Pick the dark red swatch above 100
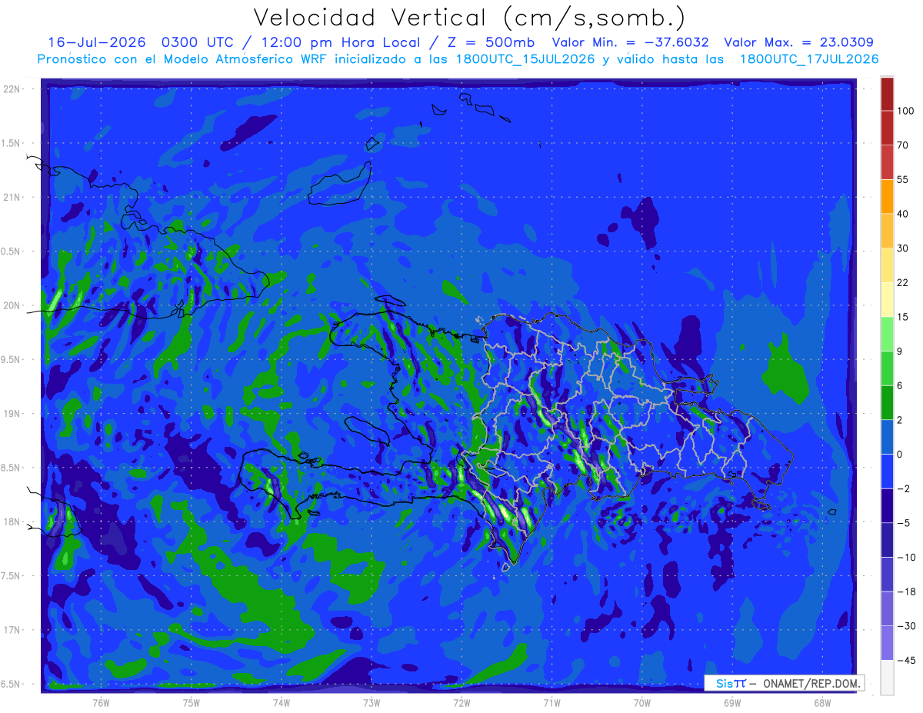The width and height of the screenshot is (923, 713). (887, 94)
